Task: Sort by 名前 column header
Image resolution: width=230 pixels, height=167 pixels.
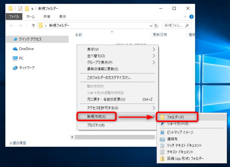Action: [x=78, y=35]
